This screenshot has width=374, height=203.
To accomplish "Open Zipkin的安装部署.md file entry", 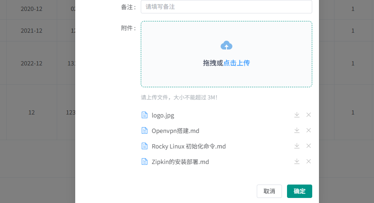I will (180, 162).
